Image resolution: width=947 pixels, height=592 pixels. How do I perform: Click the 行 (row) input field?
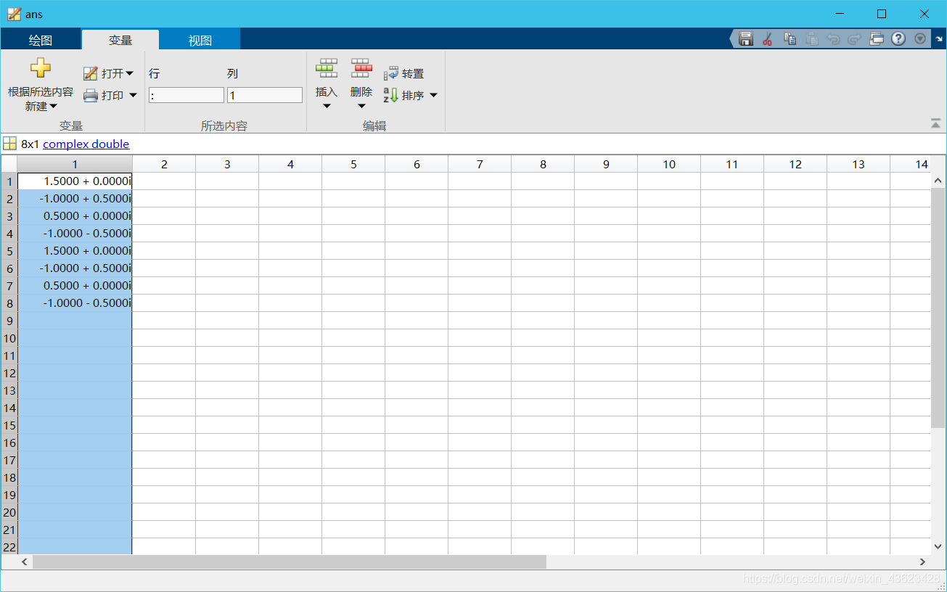pos(186,95)
